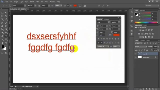Add Brightness/Contrast adjustment
The height and width of the screenshot is (90, 160).
pos(140,30)
